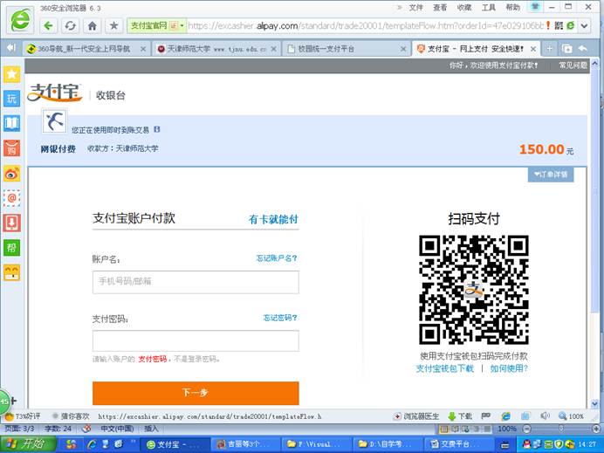The image size is (604, 453).
Task: Click the Word zoom slider handle
Action: point(561,429)
